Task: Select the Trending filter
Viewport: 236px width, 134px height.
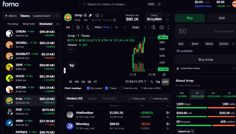Action: [x=13, y=24]
